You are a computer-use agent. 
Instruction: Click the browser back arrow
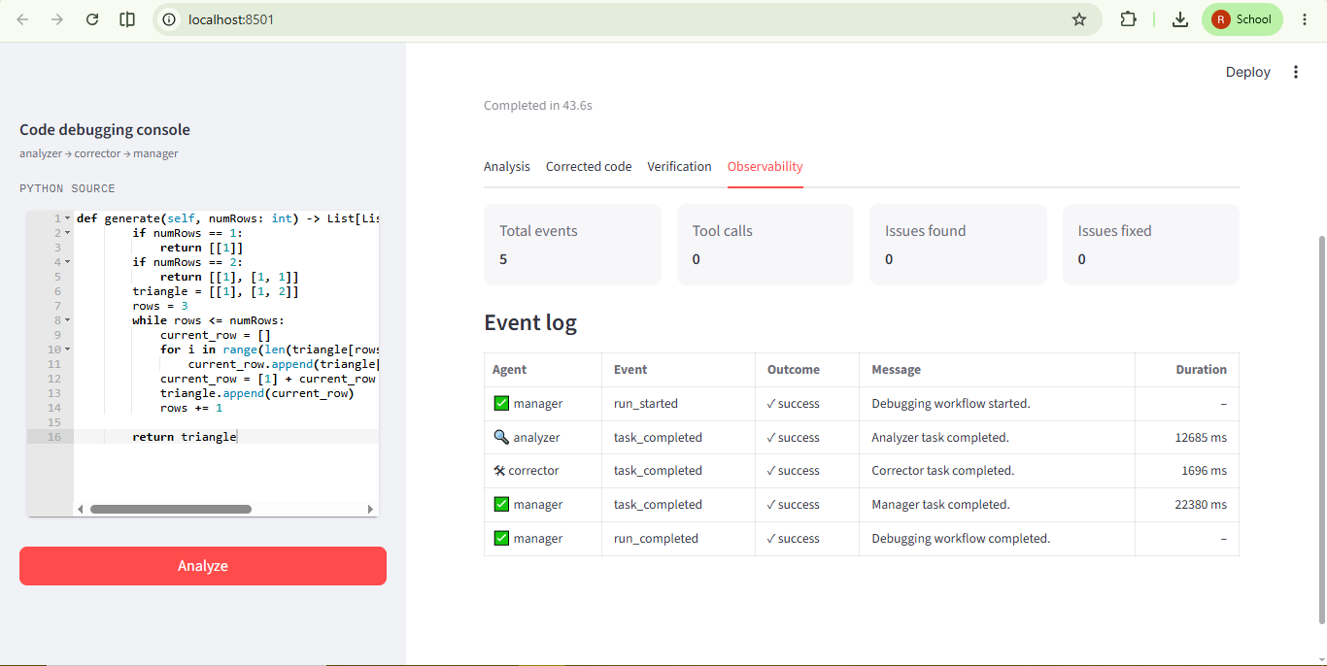[22, 19]
